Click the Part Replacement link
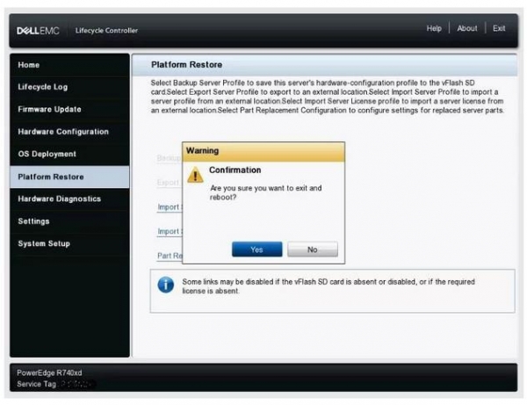 (x=170, y=256)
